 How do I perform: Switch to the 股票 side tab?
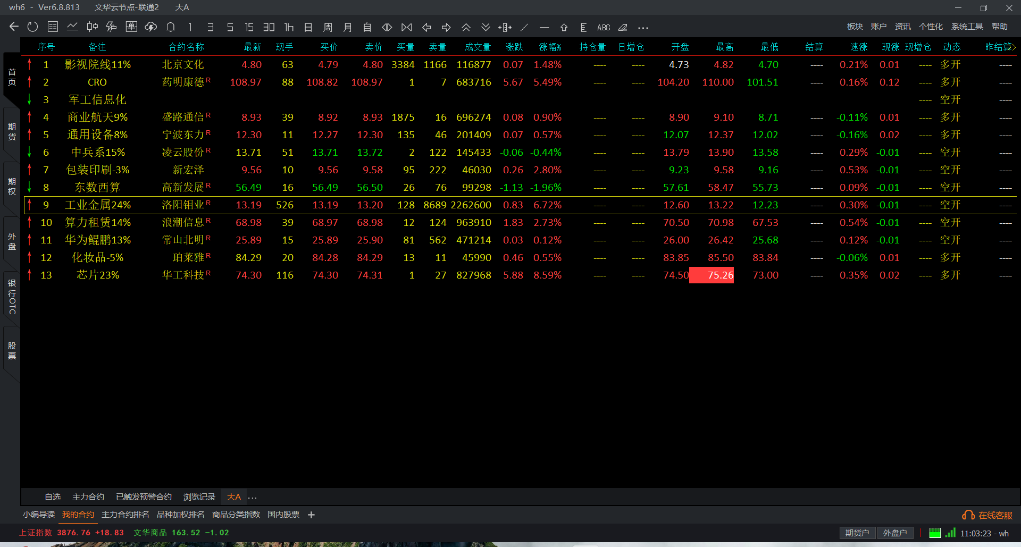pos(12,351)
